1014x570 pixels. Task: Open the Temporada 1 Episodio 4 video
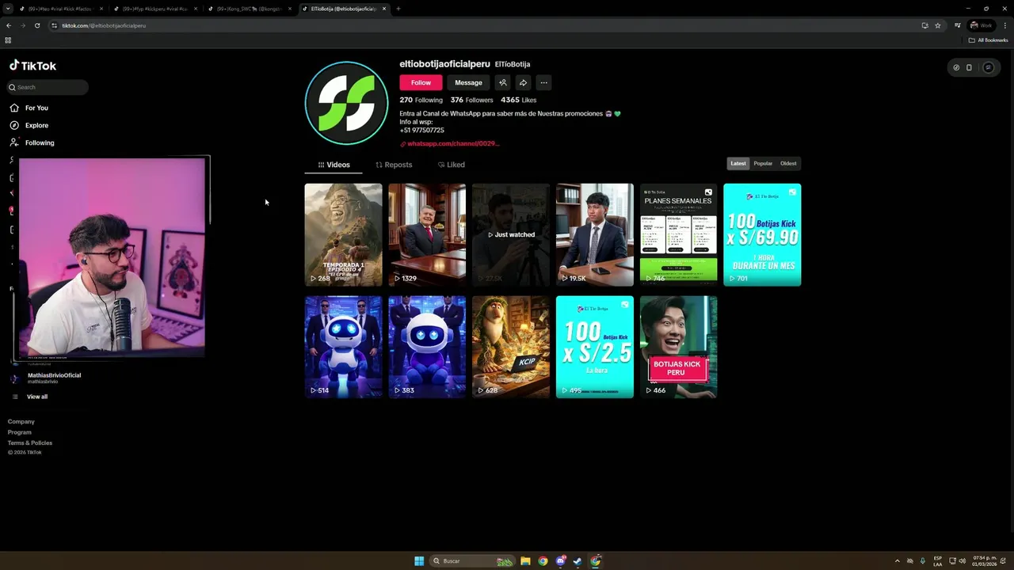point(343,234)
